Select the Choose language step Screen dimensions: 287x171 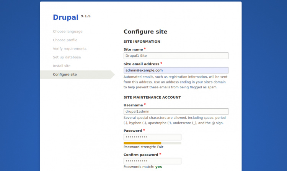coord(67,32)
